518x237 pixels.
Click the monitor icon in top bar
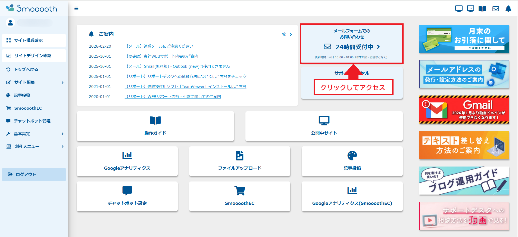459,9
